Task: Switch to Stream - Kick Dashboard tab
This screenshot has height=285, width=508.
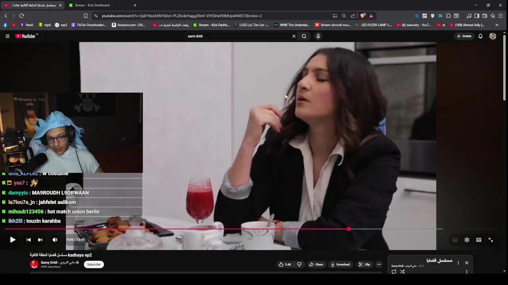Action: [x=97, y=5]
